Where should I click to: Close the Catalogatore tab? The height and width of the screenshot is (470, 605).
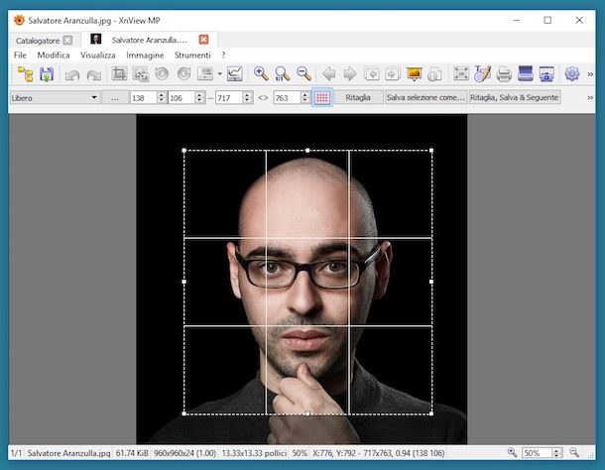(x=67, y=40)
